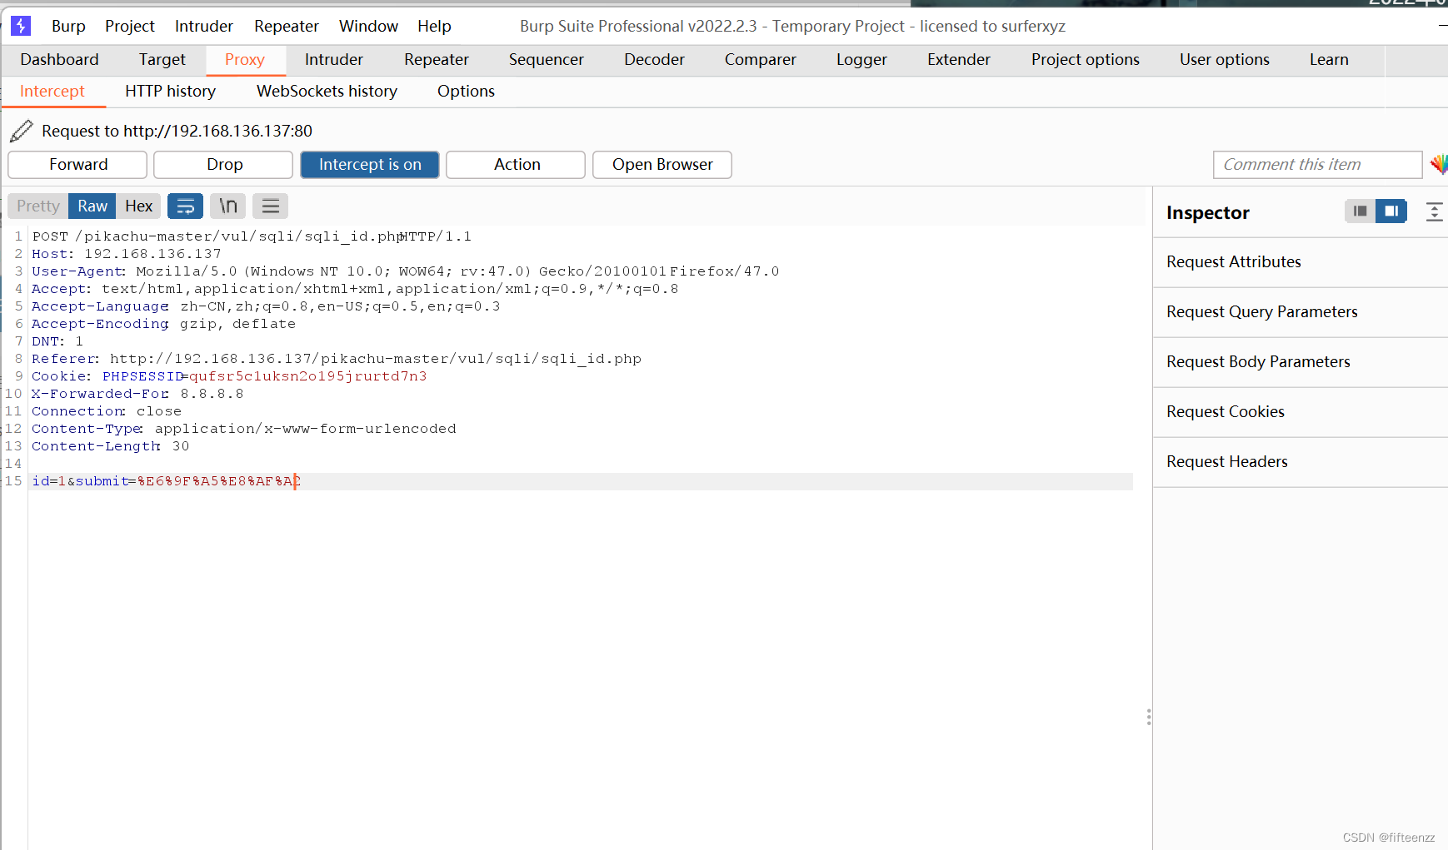
Task: Open the Window menu
Action: [368, 26]
